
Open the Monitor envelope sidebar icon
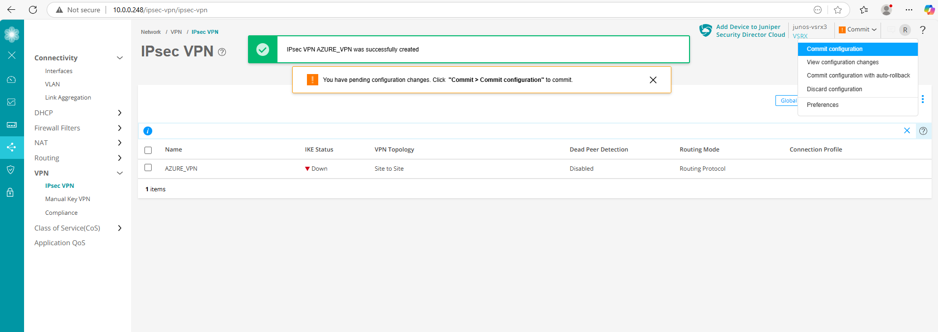[x=12, y=102]
